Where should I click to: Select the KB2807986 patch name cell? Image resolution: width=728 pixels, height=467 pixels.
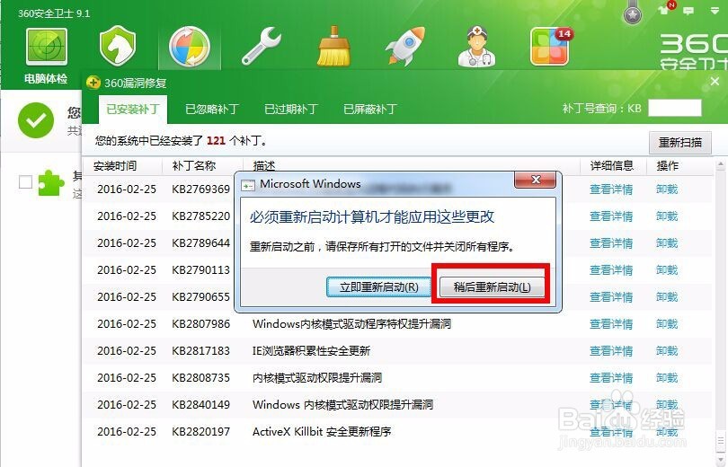coord(200,323)
